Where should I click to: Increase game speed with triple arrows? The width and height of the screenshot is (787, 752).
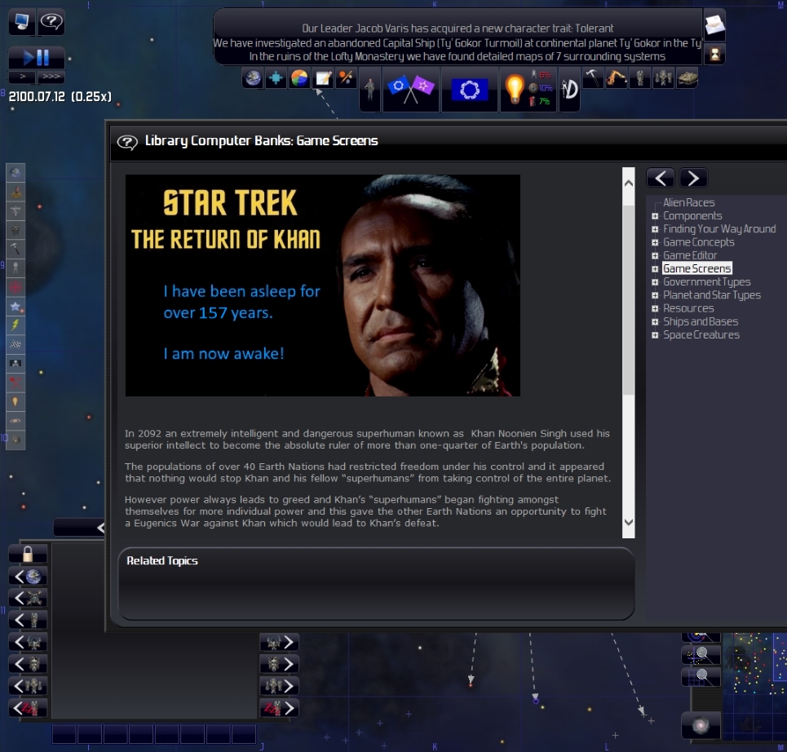click(51, 77)
